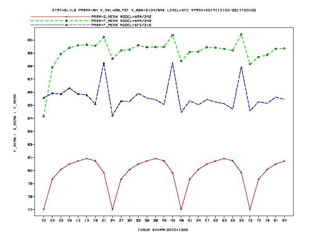Click x-axis tick label 72

coord(250,220)
